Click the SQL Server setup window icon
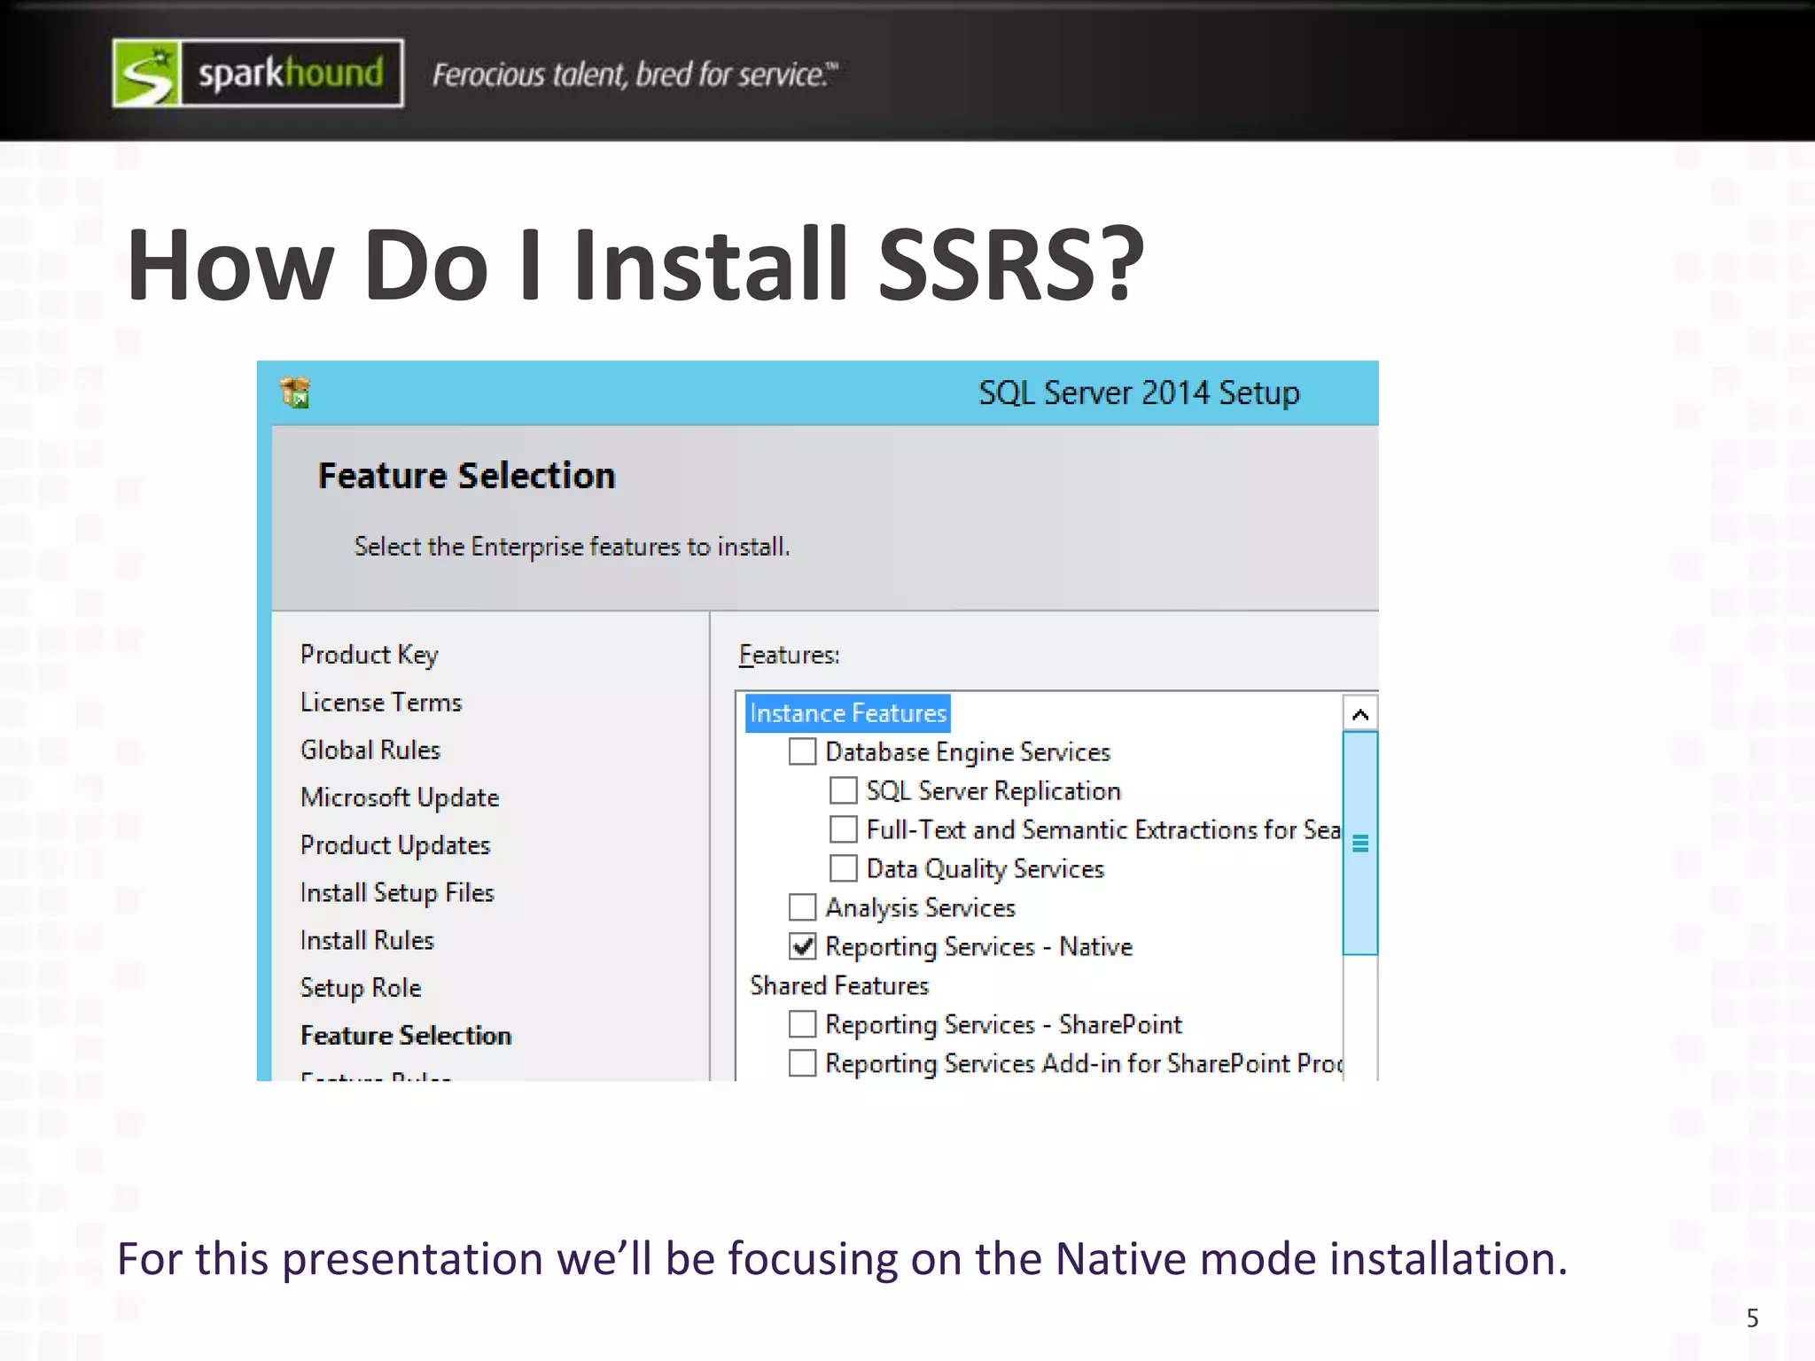Viewport: 1815px width, 1361px height. click(x=295, y=393)
